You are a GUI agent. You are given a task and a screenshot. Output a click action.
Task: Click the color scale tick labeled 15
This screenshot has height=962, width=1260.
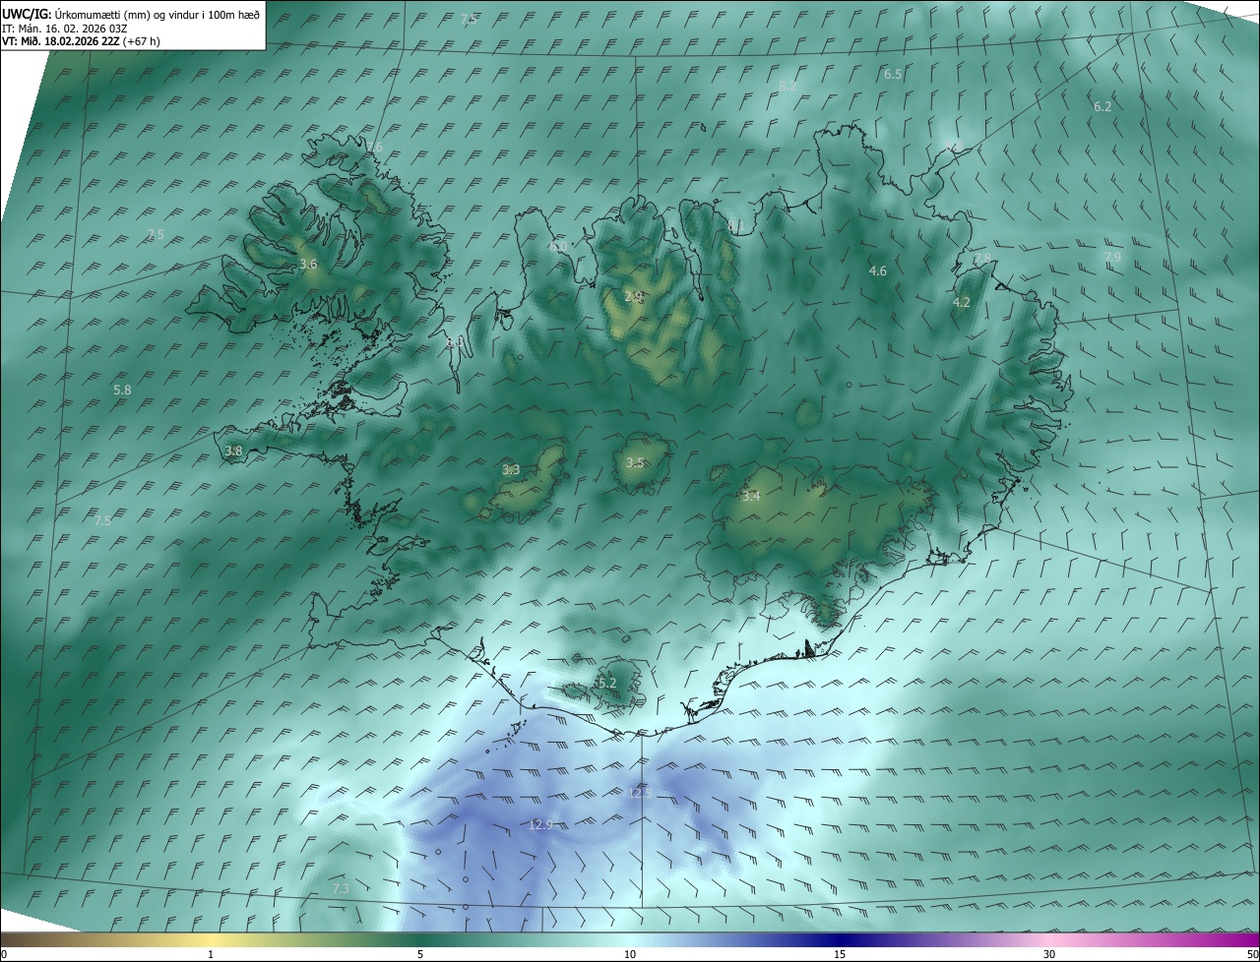click(x=840, y=954)
